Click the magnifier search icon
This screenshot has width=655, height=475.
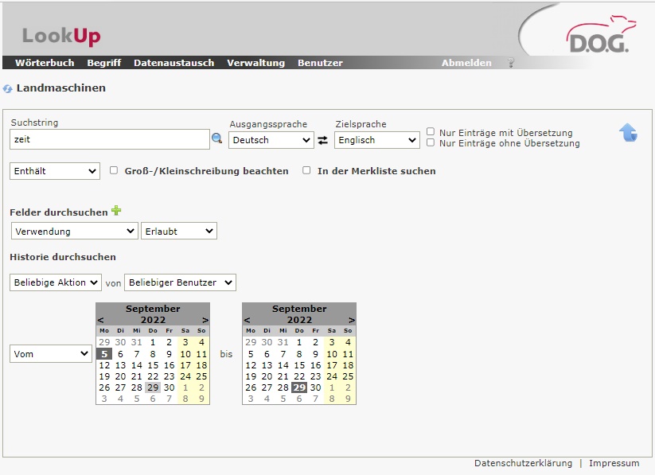click(216, 139)
